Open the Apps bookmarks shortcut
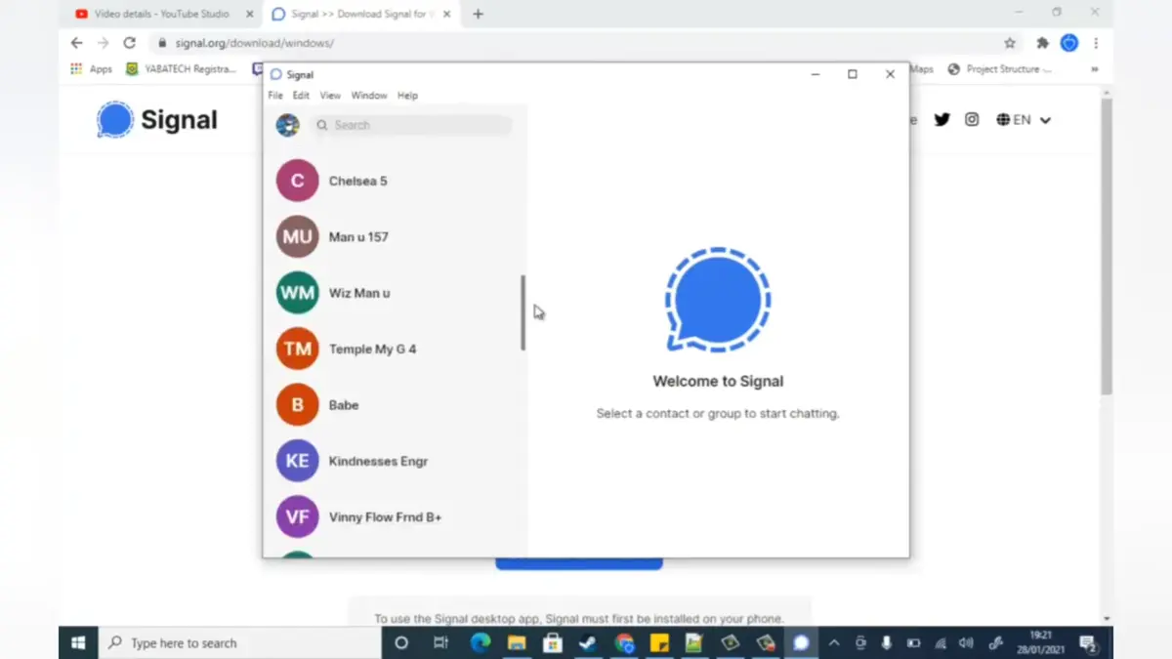The width and height of the screenshot is (1172, 659). click(91, 69)
